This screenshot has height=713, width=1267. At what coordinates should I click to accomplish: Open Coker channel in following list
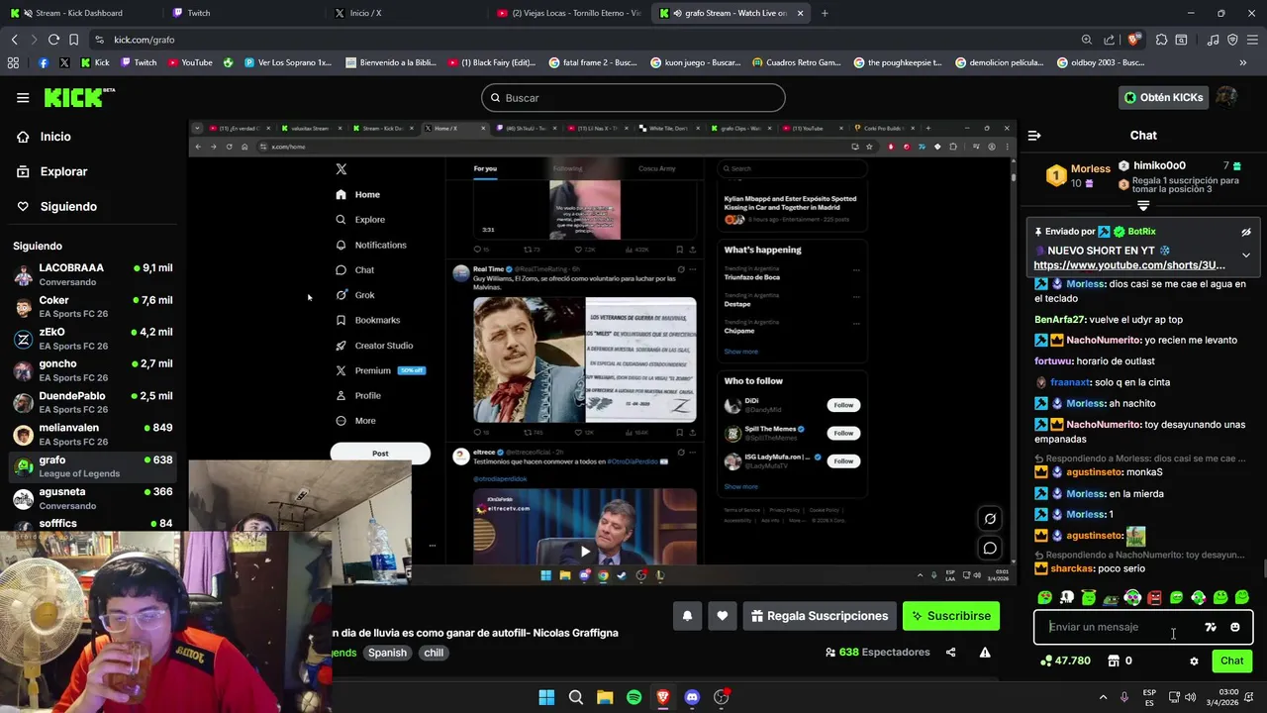coord(93,307)
